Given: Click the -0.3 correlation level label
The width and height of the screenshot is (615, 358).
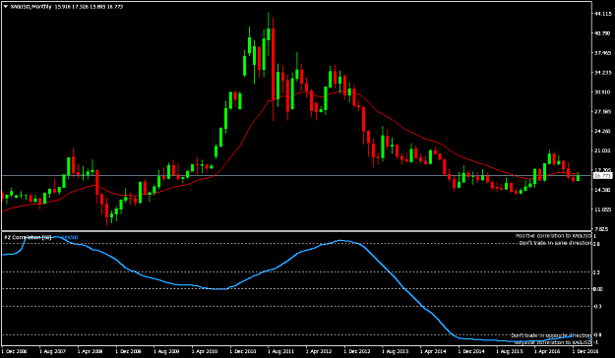Looking at the screenshot, I should click(x=597, y=307).
